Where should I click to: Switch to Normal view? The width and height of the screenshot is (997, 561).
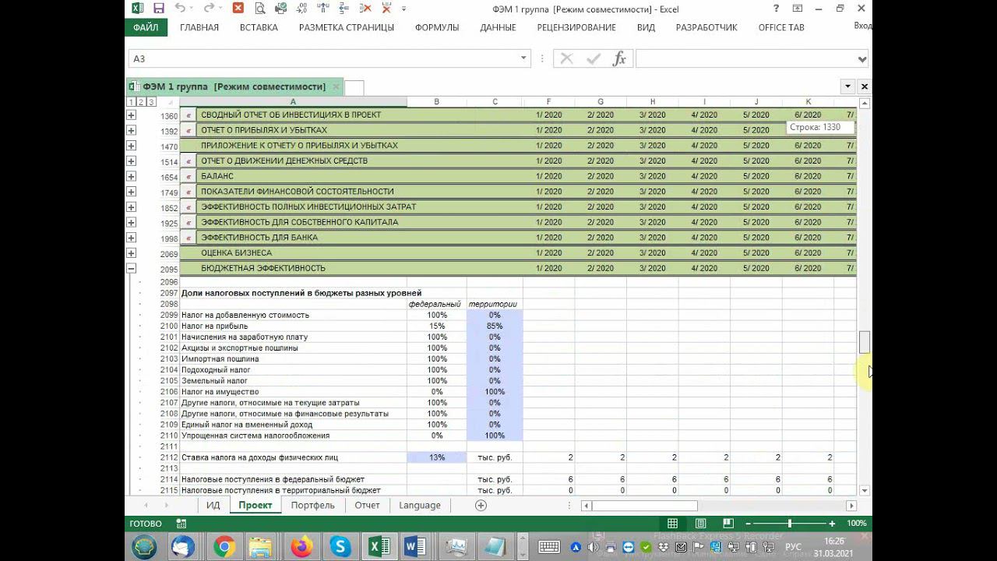pos(673,524)
